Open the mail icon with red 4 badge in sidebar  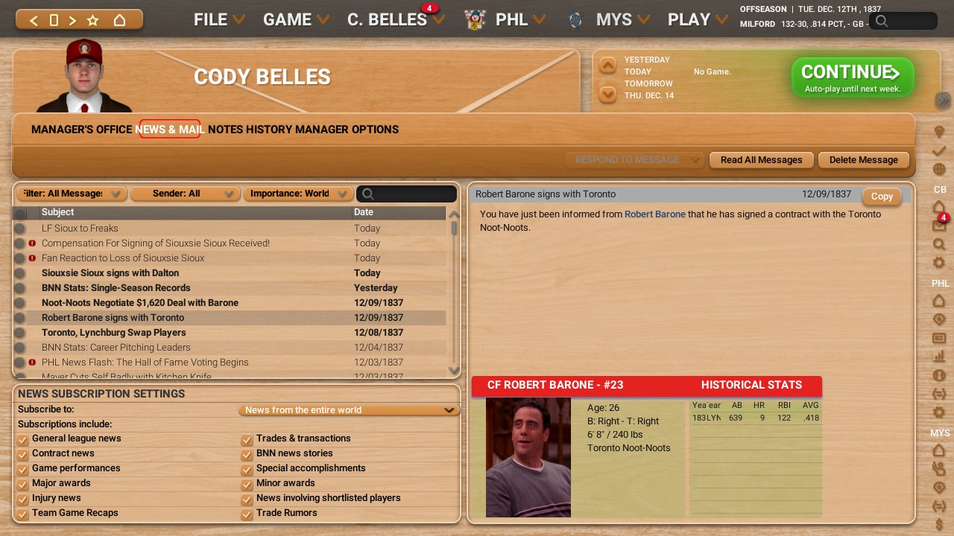pos(939,225)
